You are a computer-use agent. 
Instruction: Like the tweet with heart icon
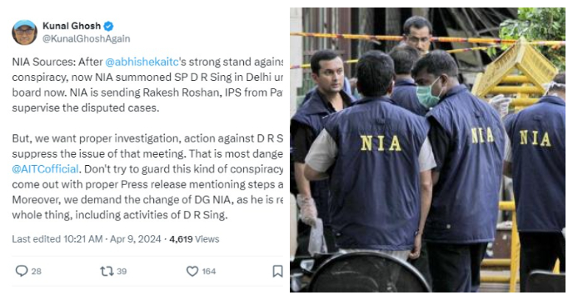[x=192, y=271]
